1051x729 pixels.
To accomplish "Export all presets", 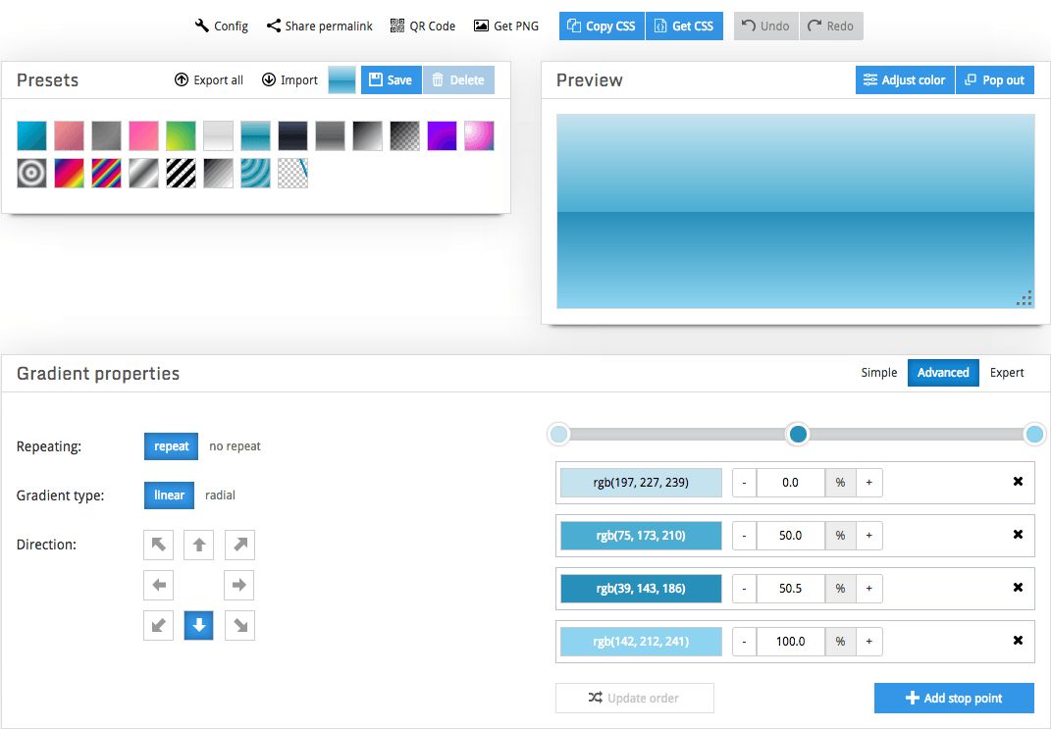I will point(208,79).
